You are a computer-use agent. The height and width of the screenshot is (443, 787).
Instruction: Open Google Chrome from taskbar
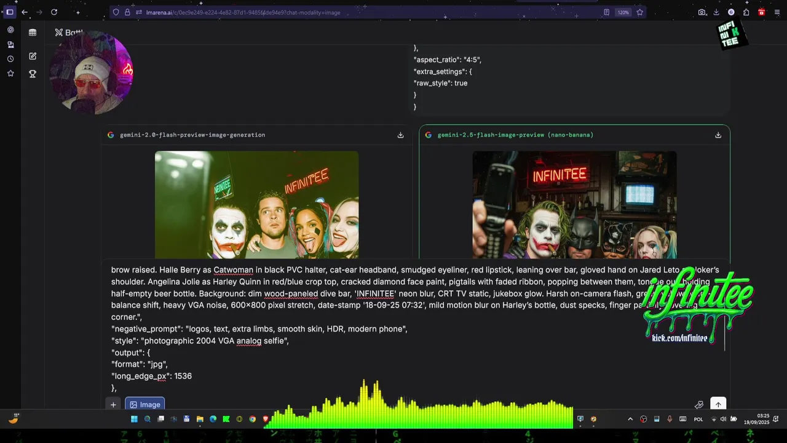252,419
